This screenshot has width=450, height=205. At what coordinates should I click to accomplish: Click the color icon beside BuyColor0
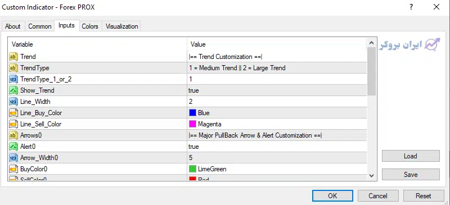pos(13,169)
